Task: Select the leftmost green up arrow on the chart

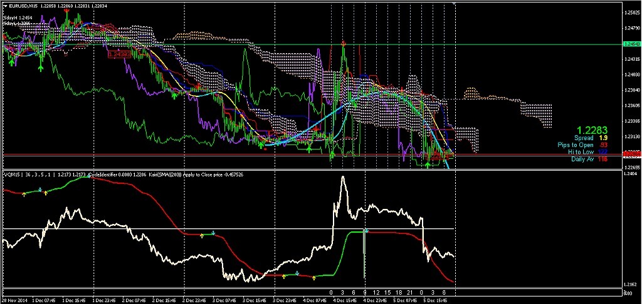Action: [x=12, y=61]
